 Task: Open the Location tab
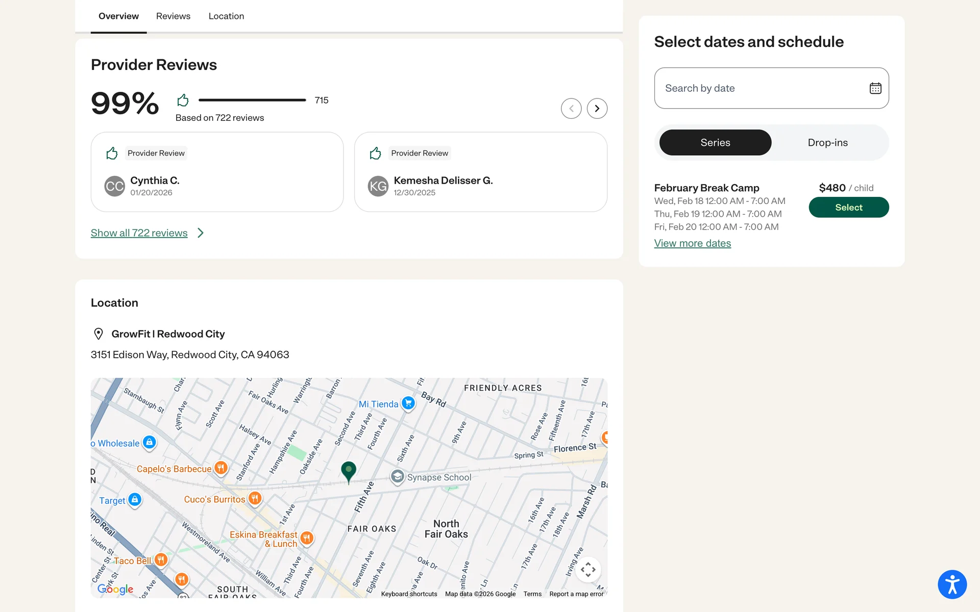tap(226, 16)
